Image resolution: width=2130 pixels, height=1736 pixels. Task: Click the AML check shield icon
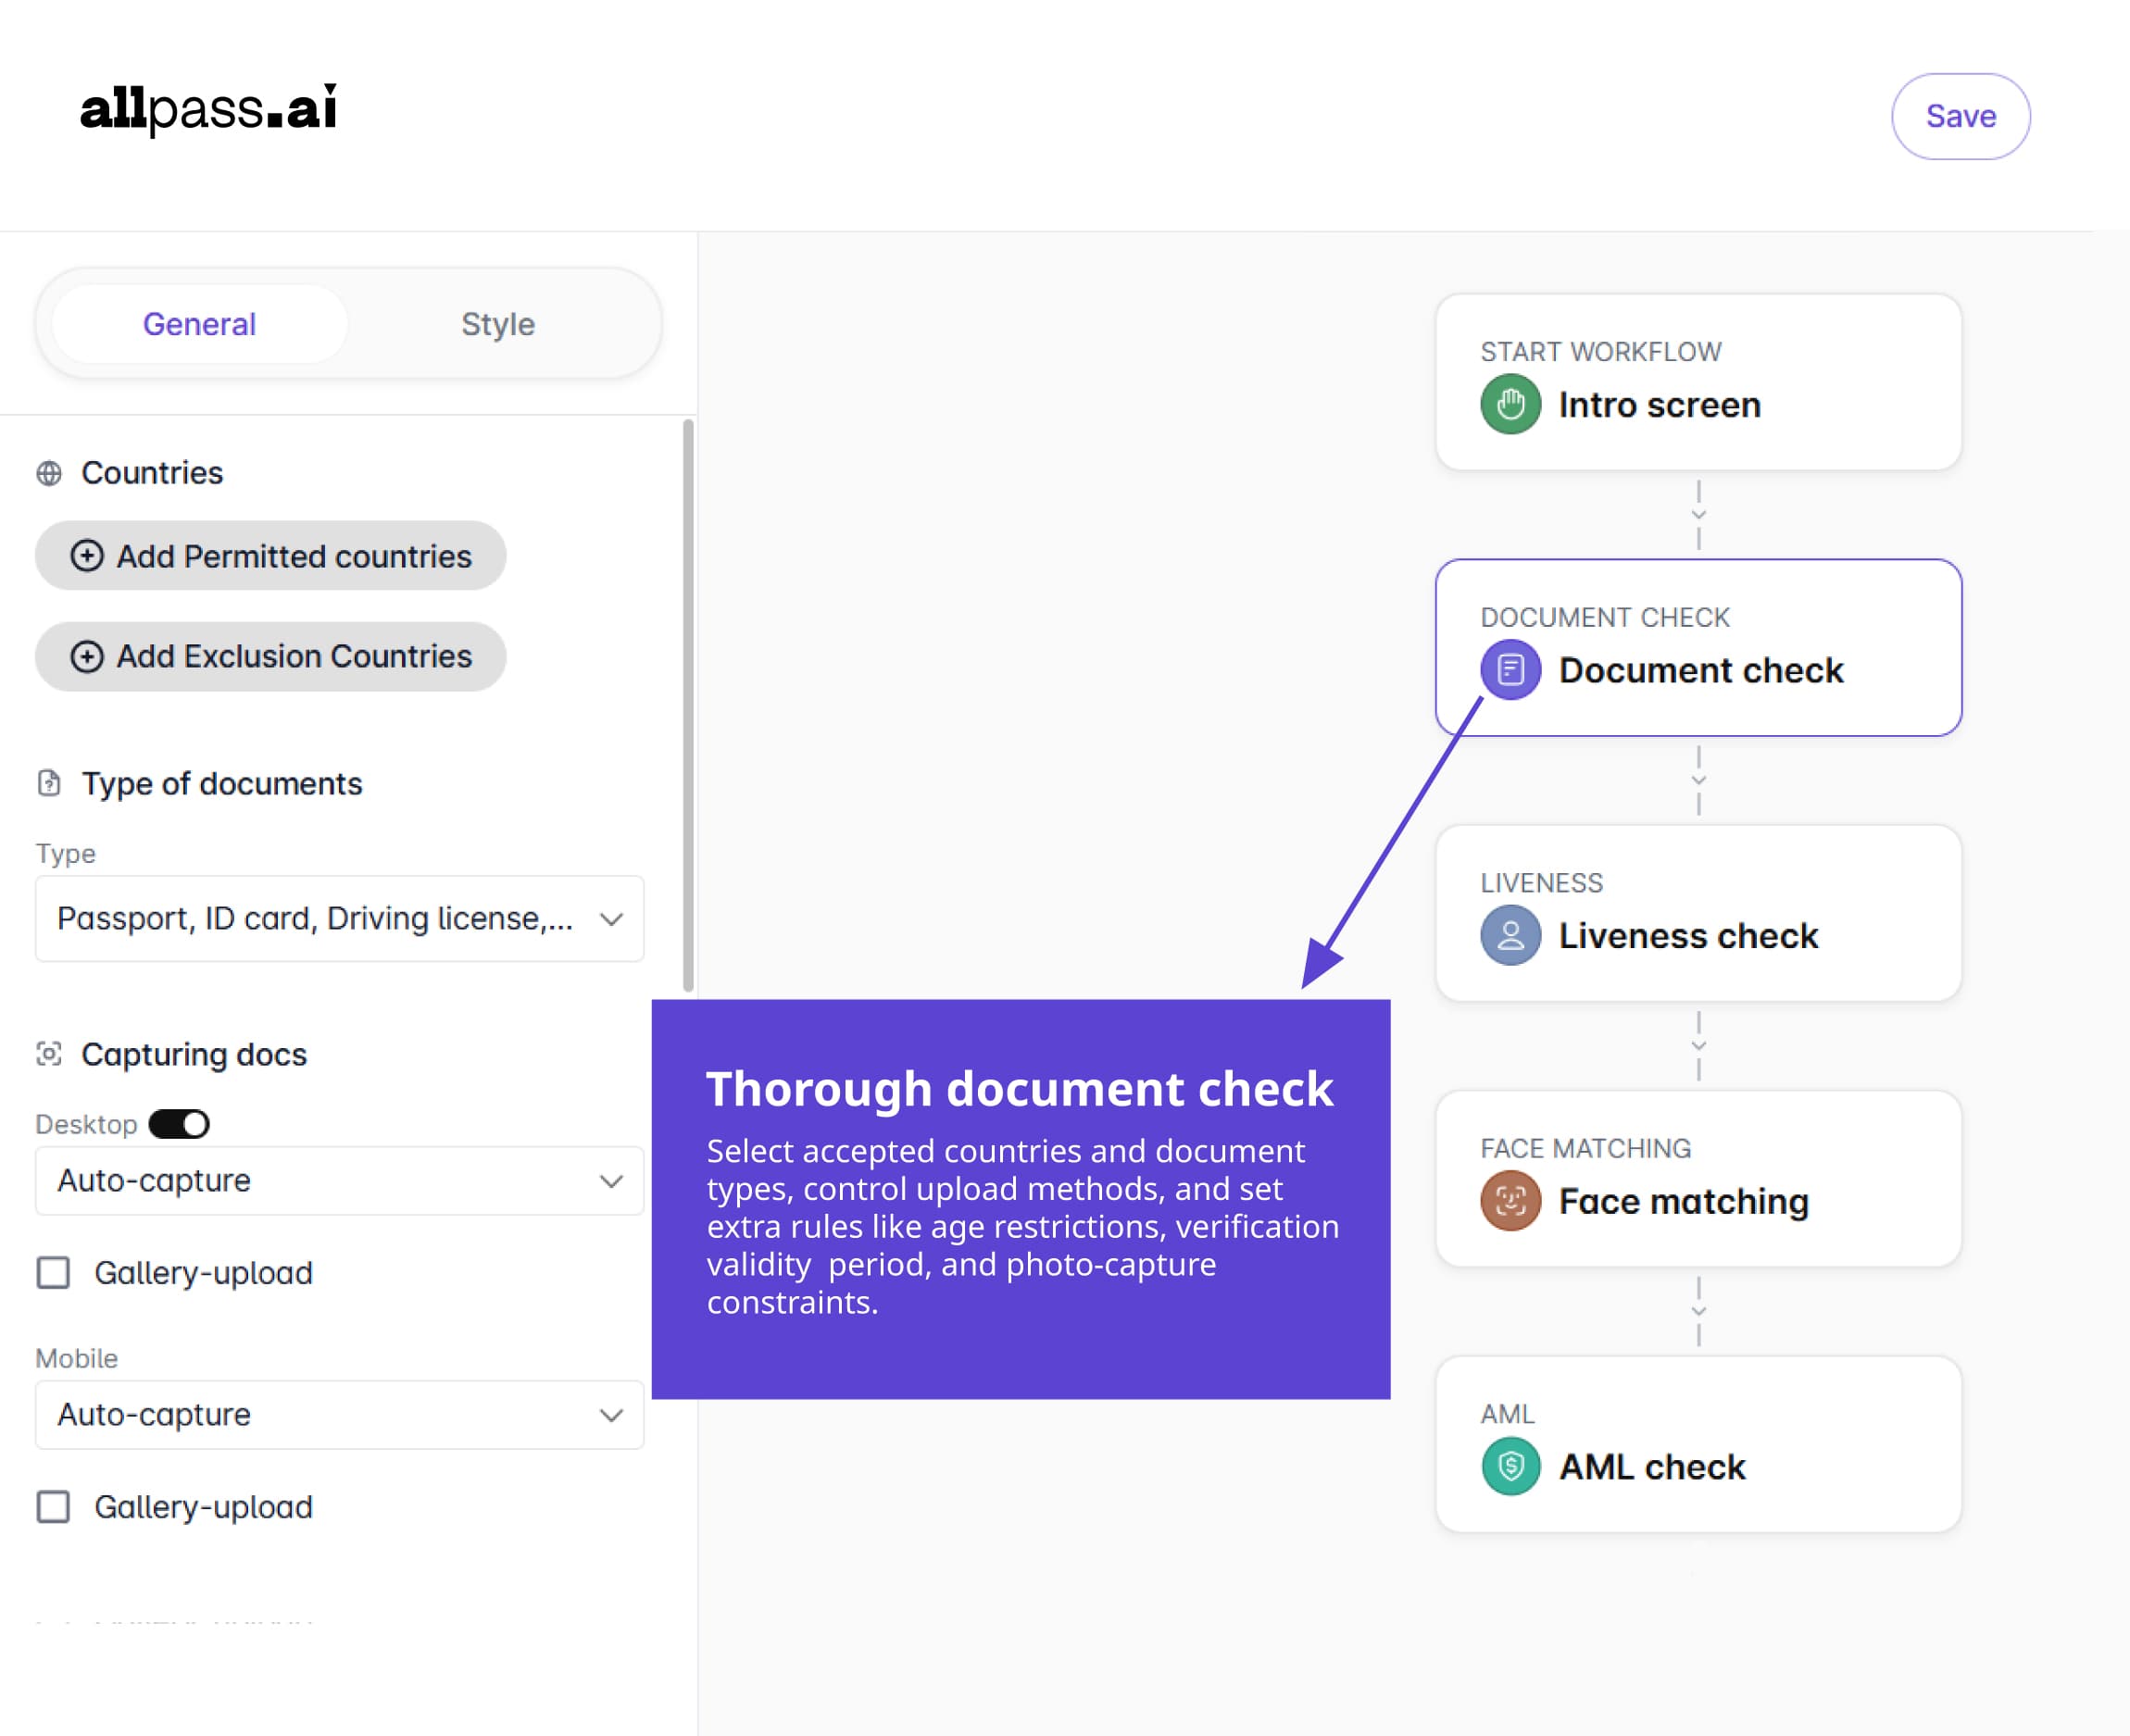coord(1510,1466)
